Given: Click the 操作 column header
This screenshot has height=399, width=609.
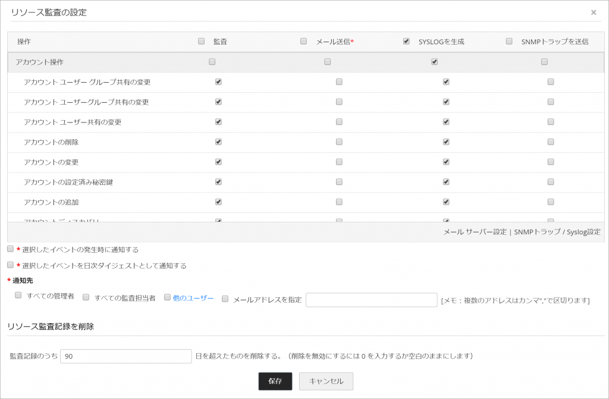Looking at the screenshot, I should (x=24, y=42).
